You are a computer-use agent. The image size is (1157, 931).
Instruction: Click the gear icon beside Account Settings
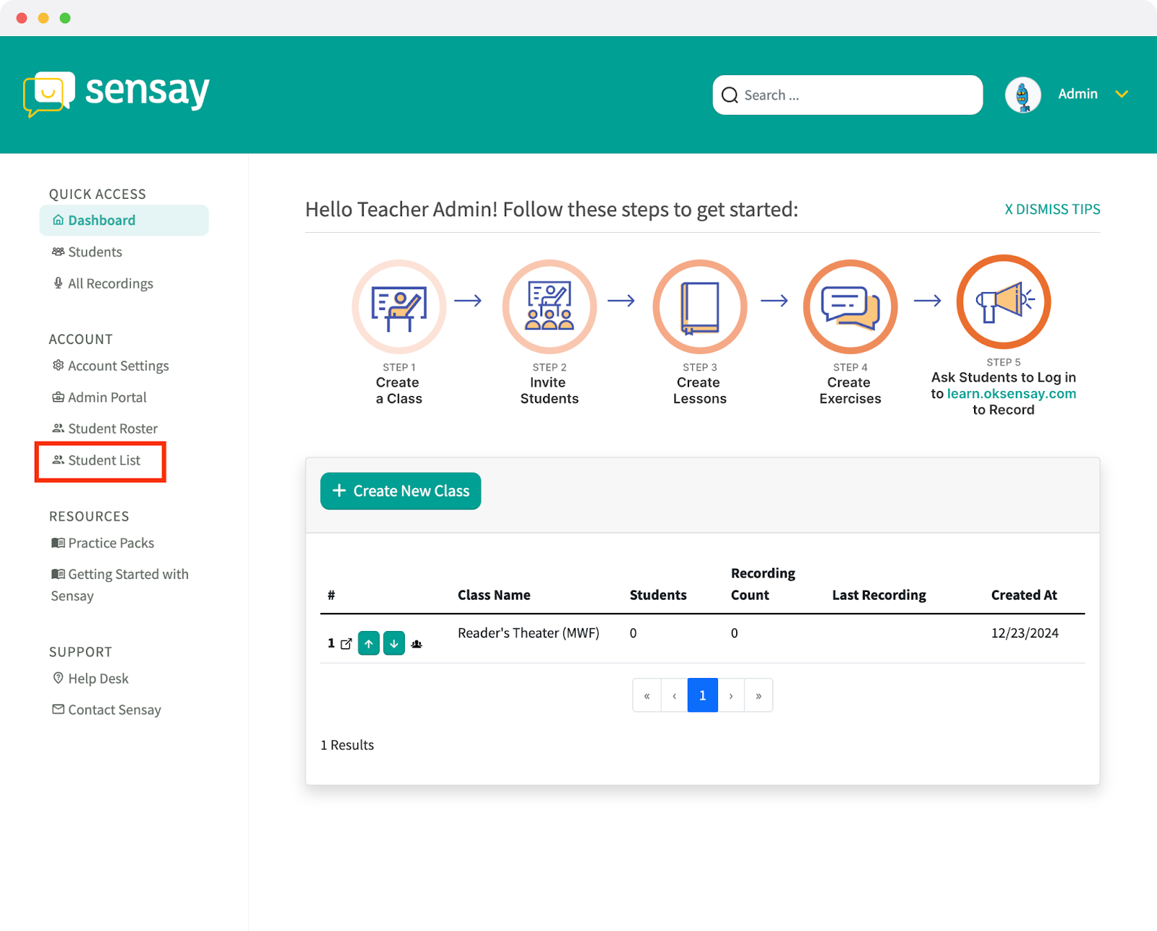[59, 365]
